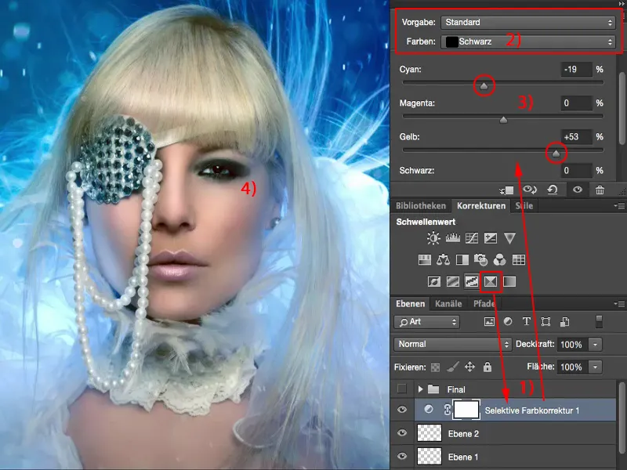This screenshot has height=470, width=627.
Task: Filter layers by pixel layers
Action: (489, 322)
